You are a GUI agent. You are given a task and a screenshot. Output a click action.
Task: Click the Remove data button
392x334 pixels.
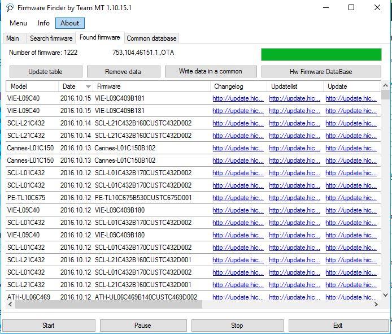pos(123,72)
